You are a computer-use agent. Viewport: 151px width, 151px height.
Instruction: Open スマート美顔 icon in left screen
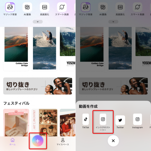coord(62,7)
